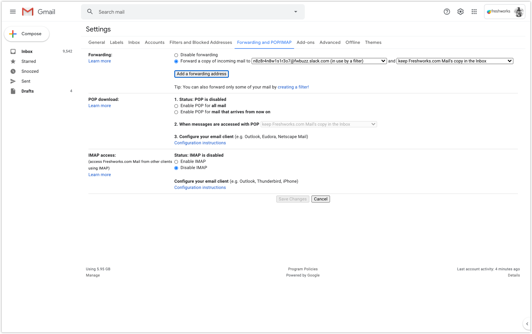Viewport: 532px width, 334px height.
Task: Open keep copy in Inbox dropdown
Action: click(455, 61)
